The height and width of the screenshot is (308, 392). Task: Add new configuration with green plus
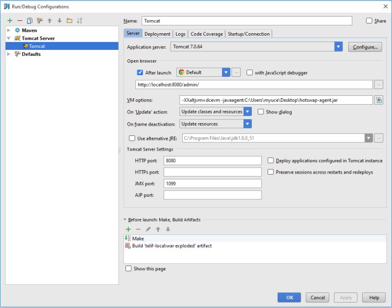tap(10, 21)
